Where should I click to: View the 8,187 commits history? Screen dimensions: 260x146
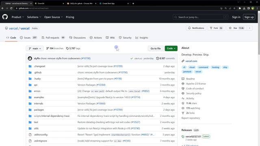[165, 58]
